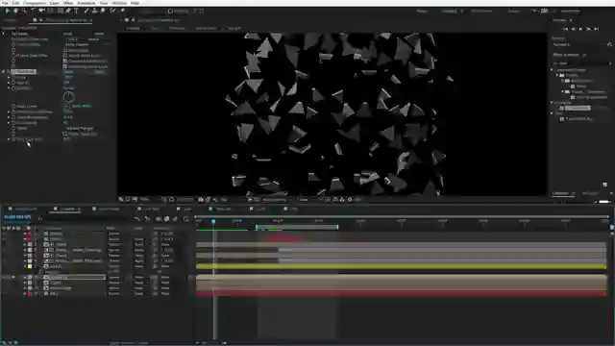Step to next frame in Preview panel
The image size is (615, 346).
point(589,29)
